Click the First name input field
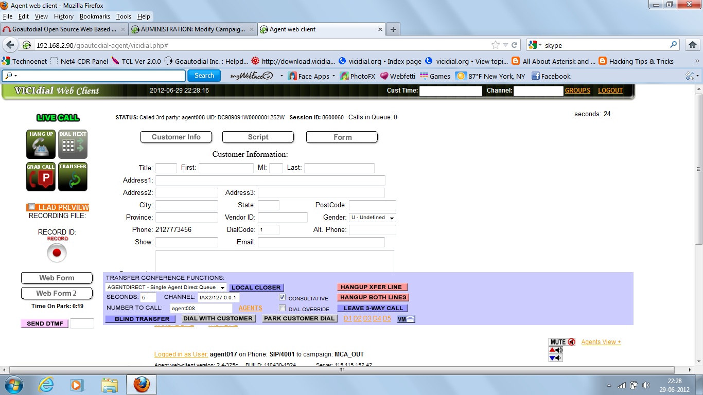The height and width of the screenshot is (395, 703). [x=226, y=168]
